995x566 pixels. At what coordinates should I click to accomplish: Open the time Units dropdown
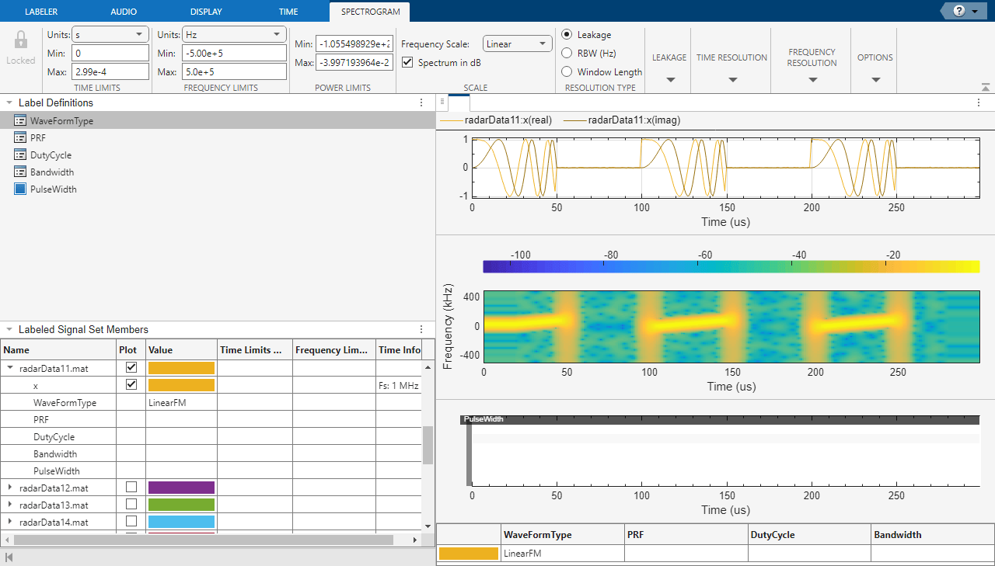click(110, 35)
